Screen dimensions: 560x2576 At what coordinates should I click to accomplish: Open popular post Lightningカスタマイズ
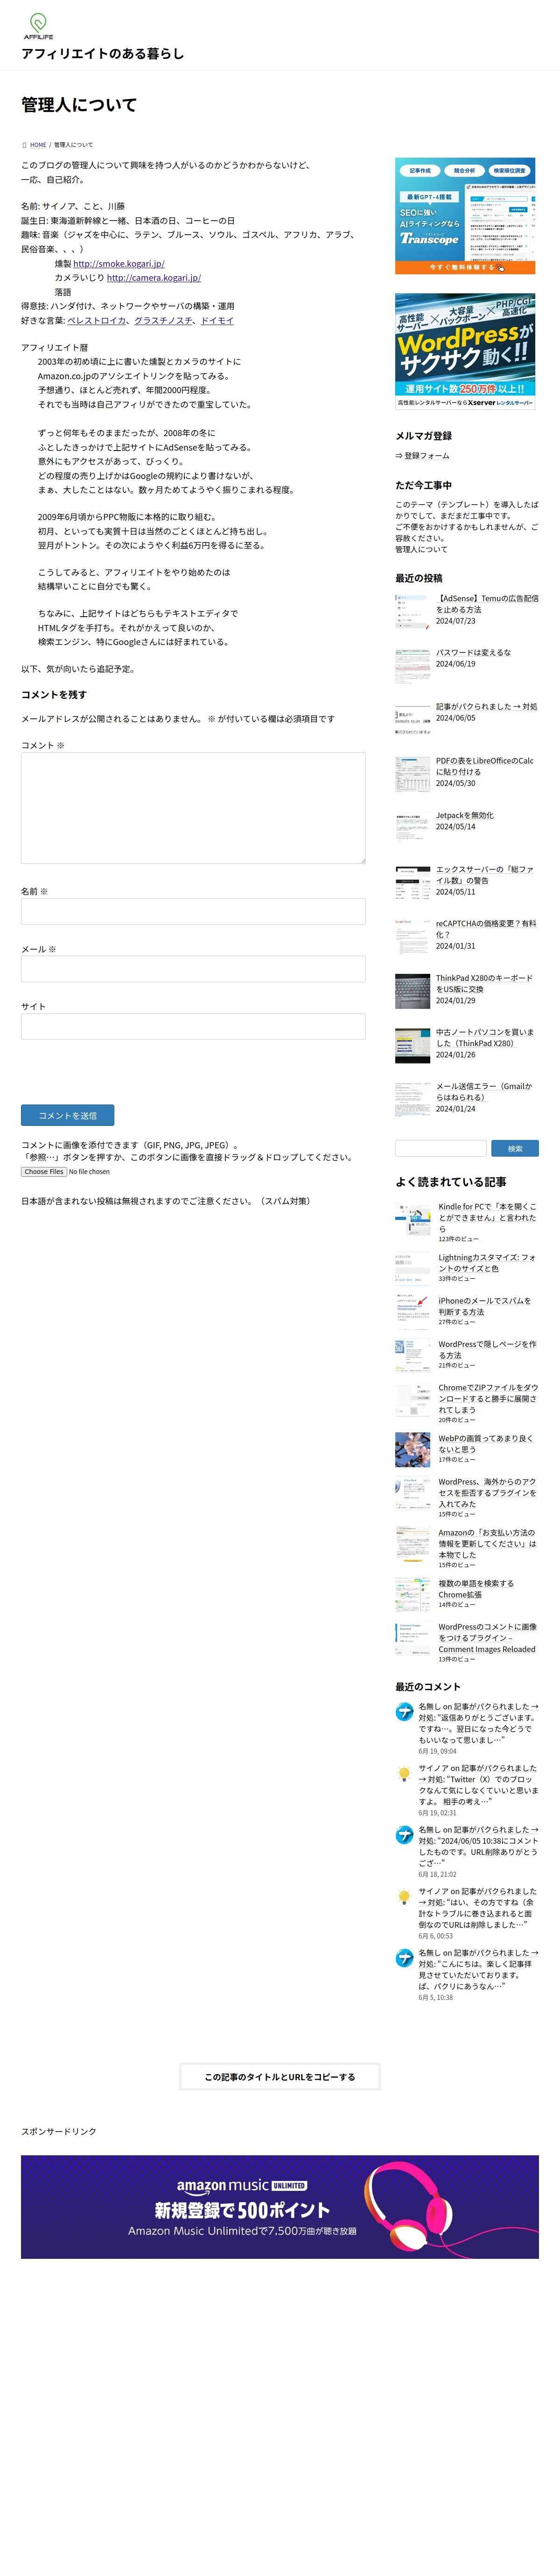coord(487,1263)
